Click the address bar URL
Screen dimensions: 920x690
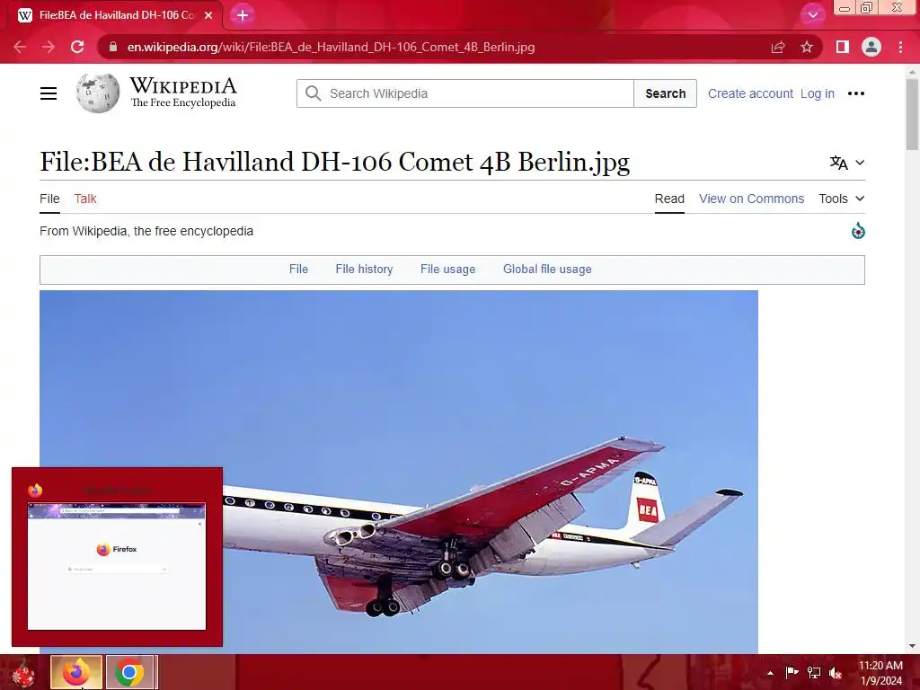point(331,47)
